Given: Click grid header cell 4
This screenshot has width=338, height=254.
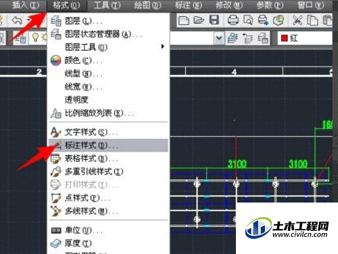Looking at the screenshot, I should 234,72.
